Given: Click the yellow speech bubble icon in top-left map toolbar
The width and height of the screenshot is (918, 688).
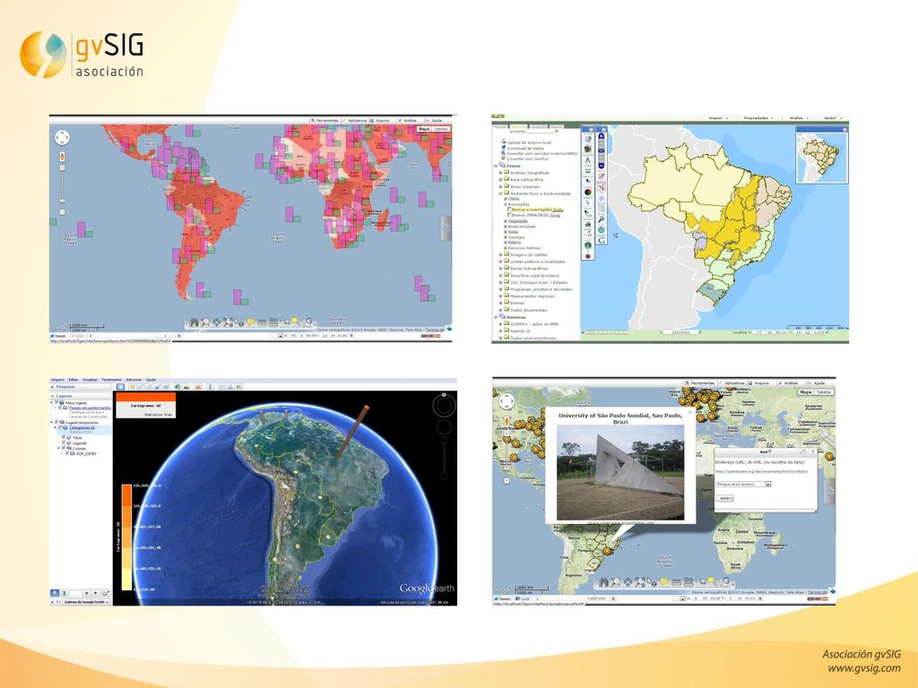Looking at the screenshot, I should tap(251, 322).
